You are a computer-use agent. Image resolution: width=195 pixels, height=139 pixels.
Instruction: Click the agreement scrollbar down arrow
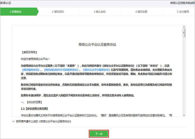(x=184, y=115)
